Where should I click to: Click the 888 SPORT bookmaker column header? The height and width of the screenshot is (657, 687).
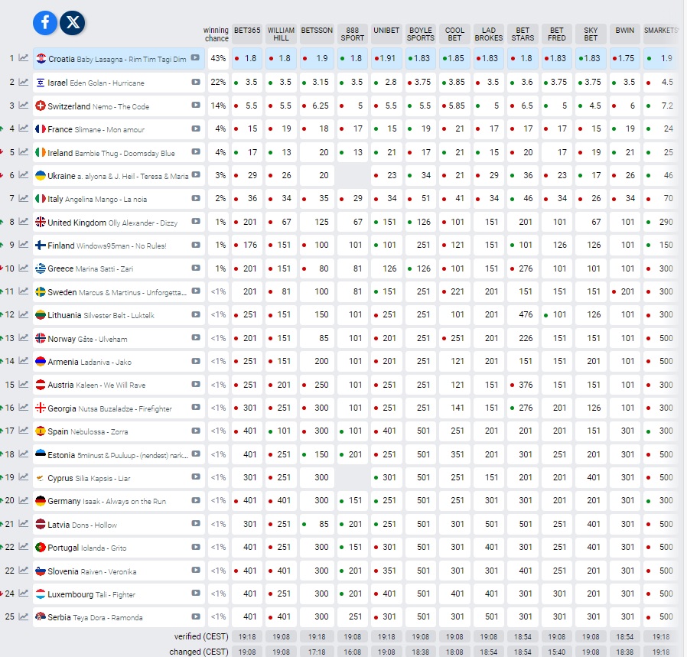click(352, 34)
